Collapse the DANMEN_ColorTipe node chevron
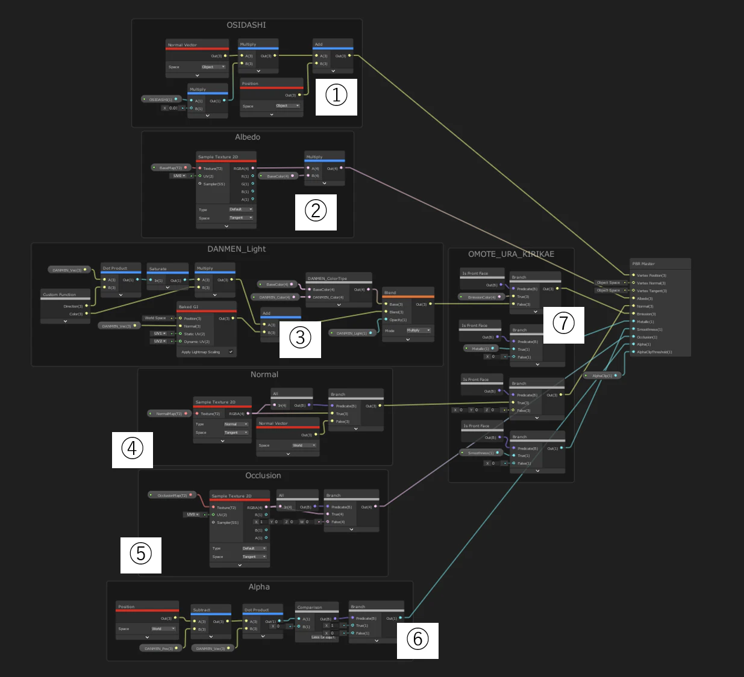 click(339, 304)
